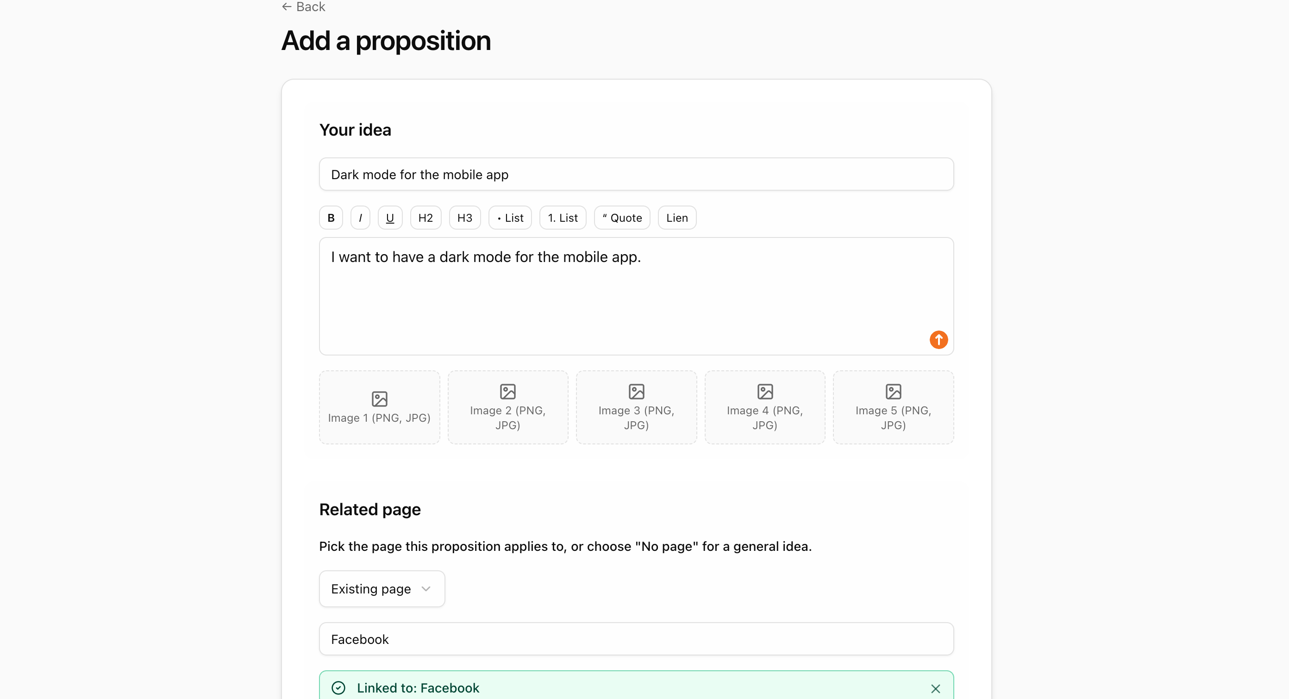Open the Existing page dropdown
This screenshot has height=699, width=1289.
click(382, 588)
